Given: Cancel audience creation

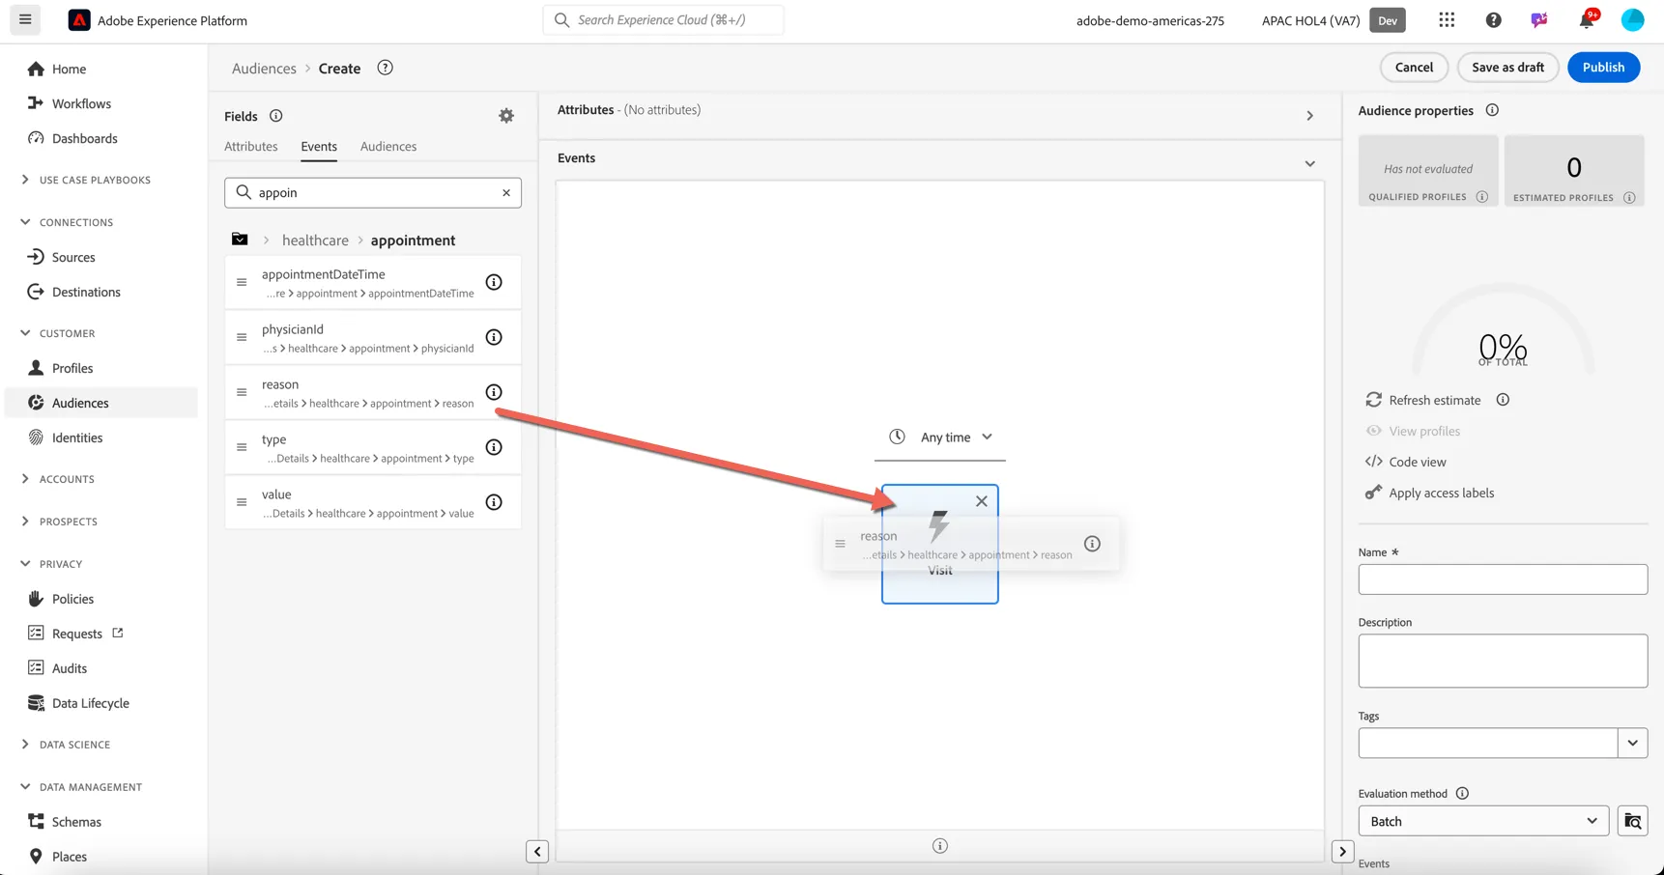Looking at the screenshot, I should click(x=1414, y=67).
